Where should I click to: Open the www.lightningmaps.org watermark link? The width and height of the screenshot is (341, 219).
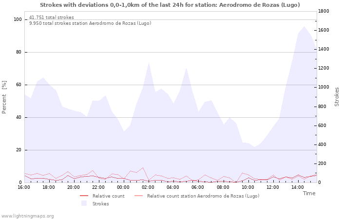coord(28,216)
